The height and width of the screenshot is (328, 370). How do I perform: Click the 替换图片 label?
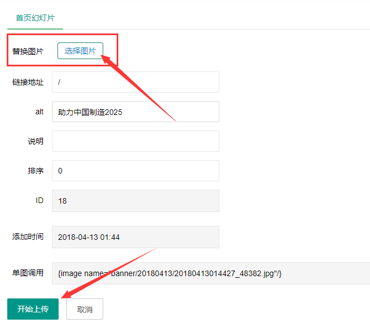(x=28, y=51)
